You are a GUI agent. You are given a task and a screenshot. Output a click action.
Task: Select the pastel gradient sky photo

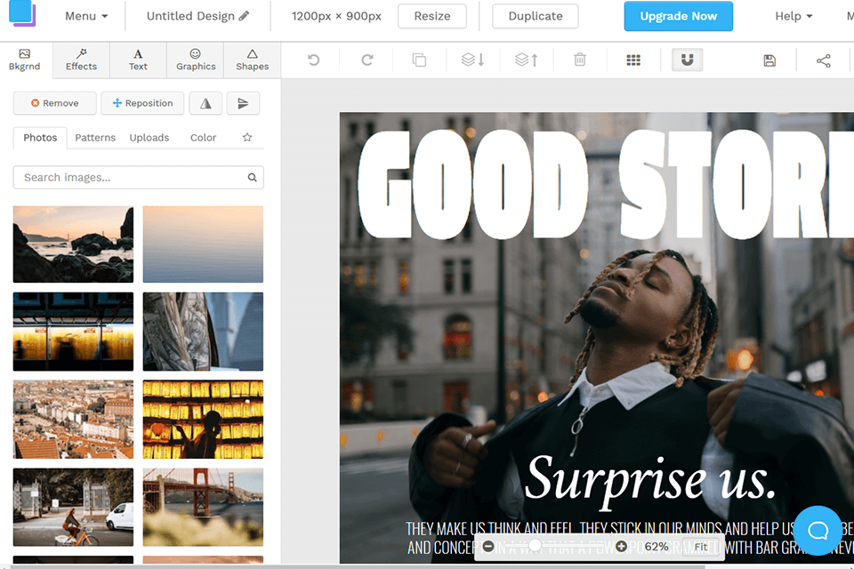tap(203, 244)
